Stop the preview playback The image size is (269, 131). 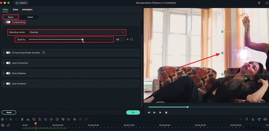tap(166, 113)
